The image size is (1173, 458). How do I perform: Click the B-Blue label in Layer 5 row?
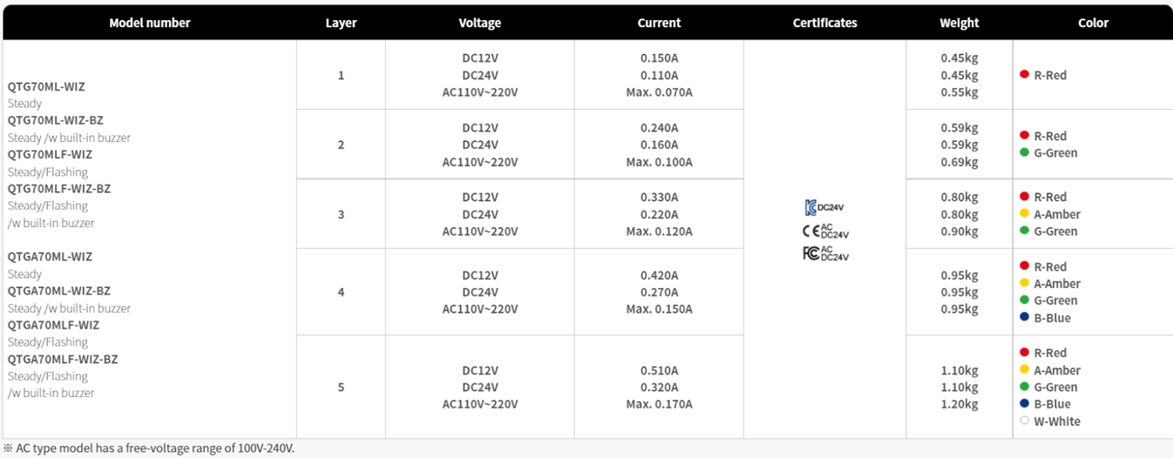coord(1052,404)
